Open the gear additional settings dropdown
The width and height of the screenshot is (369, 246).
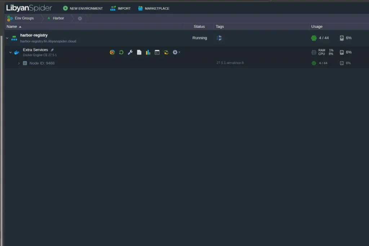(176, 52)
